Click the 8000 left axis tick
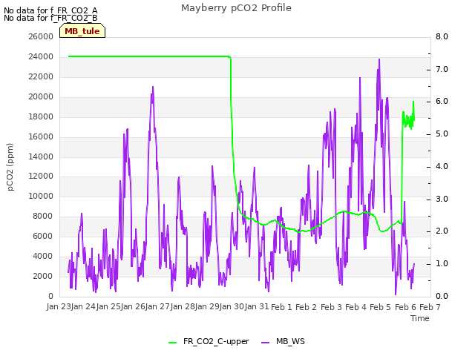Screen dimensions: 475x356 pos(43,216)
